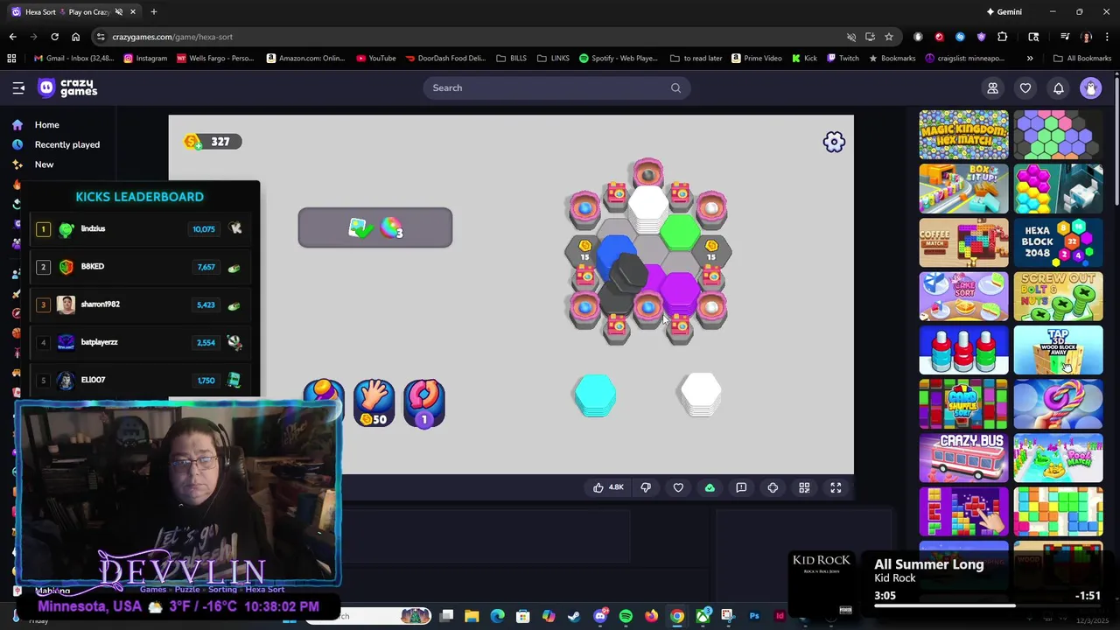Open the Prime Video bookmark
1120x630 pixels.
point(757,59)
